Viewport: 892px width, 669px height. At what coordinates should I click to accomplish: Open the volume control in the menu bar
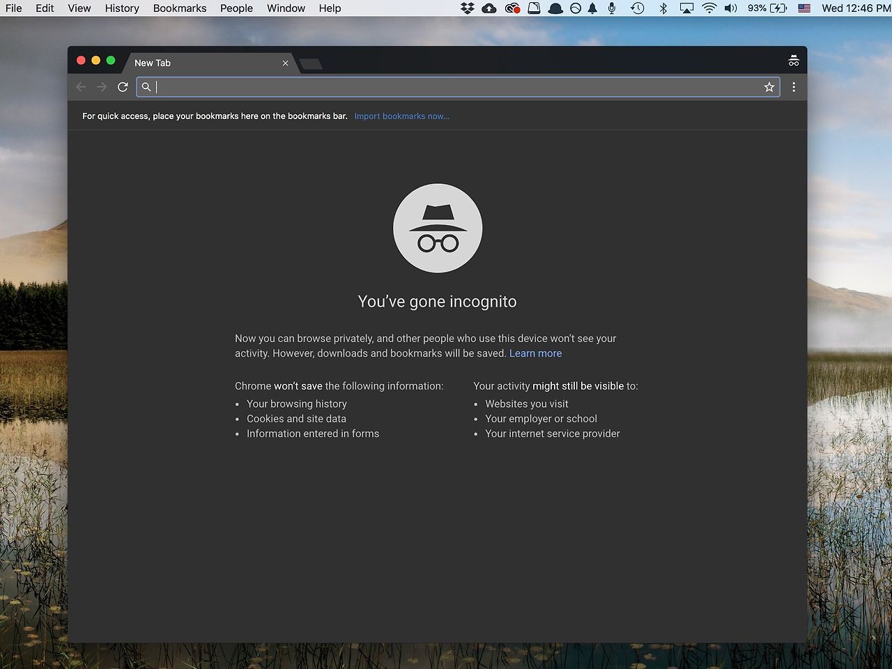point(731,8)
